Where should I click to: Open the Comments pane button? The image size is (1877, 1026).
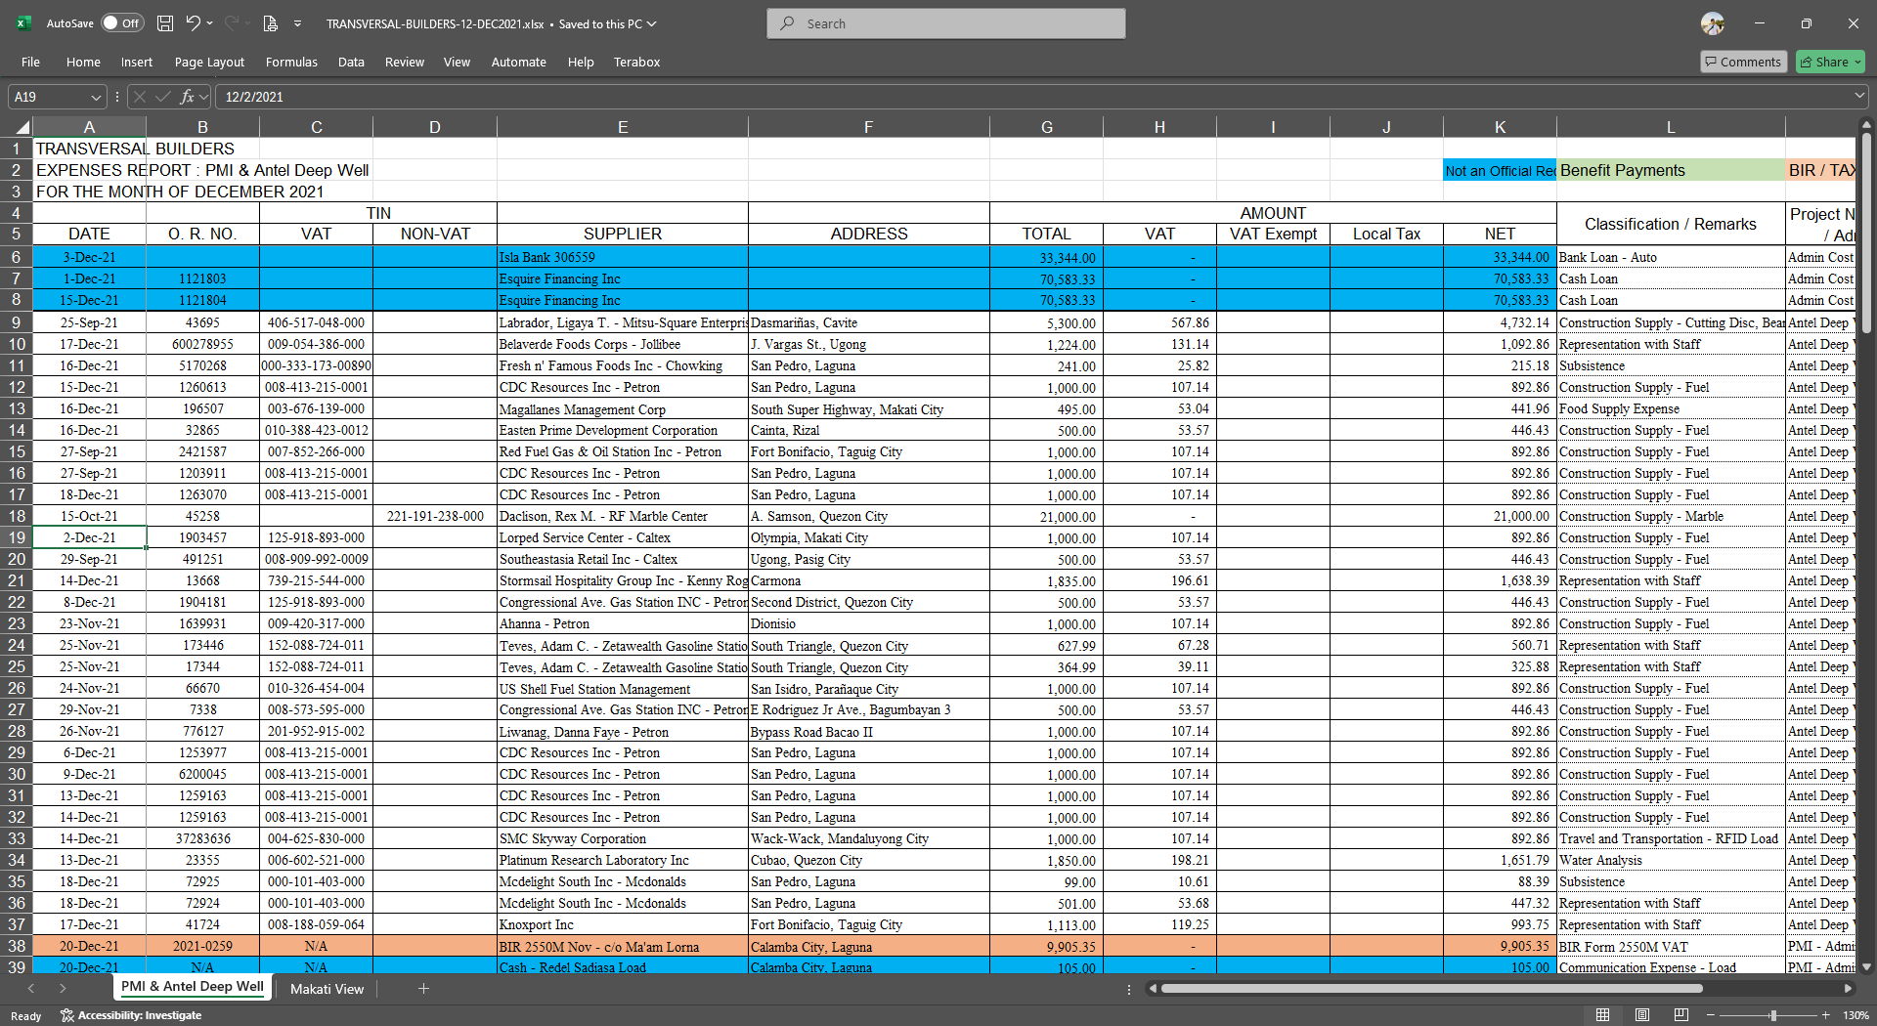[1743, 62]
